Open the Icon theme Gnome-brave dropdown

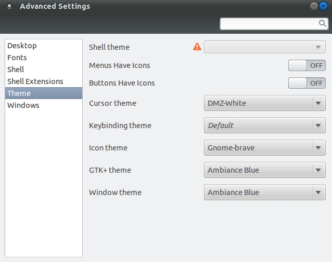tap(265, 148)
